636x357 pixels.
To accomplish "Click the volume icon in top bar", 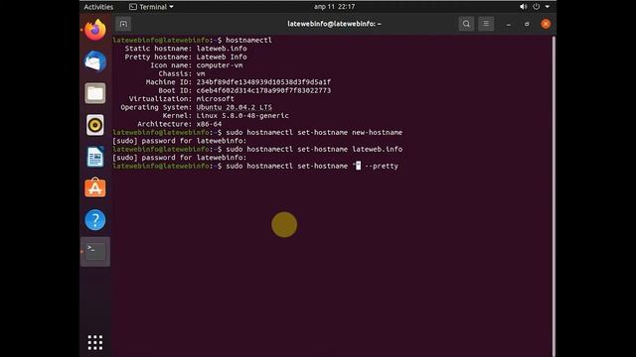I will pos(524,7).
